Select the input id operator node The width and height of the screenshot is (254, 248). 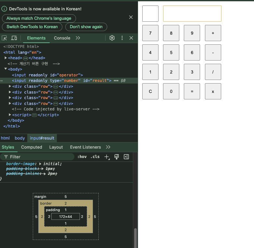click(x=47, y=75)
